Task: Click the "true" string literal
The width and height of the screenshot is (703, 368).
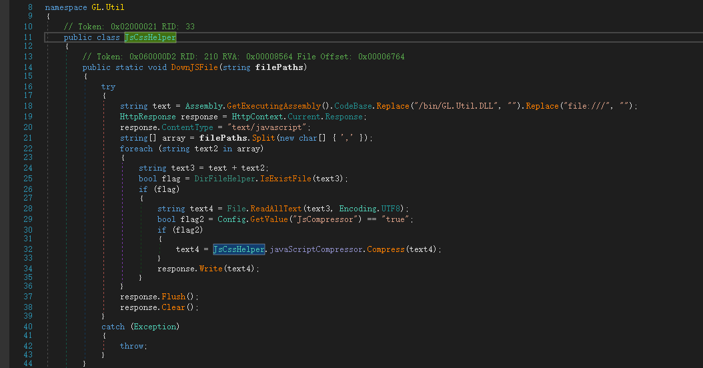Action: pyautogui.click(x=396, y=219)
